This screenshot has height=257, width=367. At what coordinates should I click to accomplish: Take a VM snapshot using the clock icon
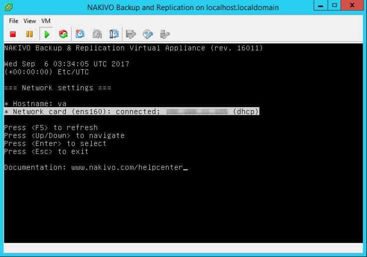click(80, 34)
